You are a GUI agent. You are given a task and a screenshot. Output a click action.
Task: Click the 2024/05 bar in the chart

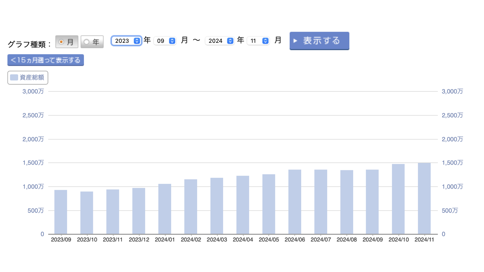[269, 204]
